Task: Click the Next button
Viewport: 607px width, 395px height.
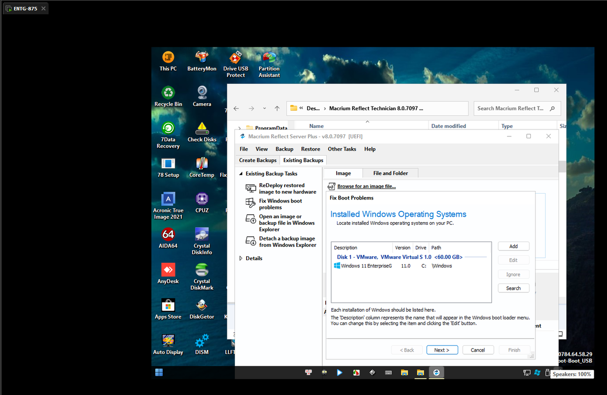Action: pyautogui.click(x=442, y=350)
